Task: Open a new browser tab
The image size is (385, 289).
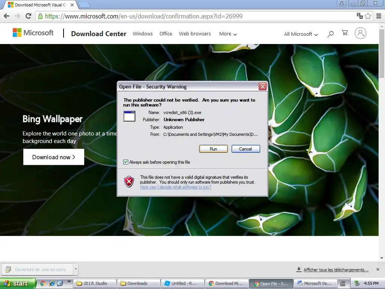Action: tap(85, 5)
